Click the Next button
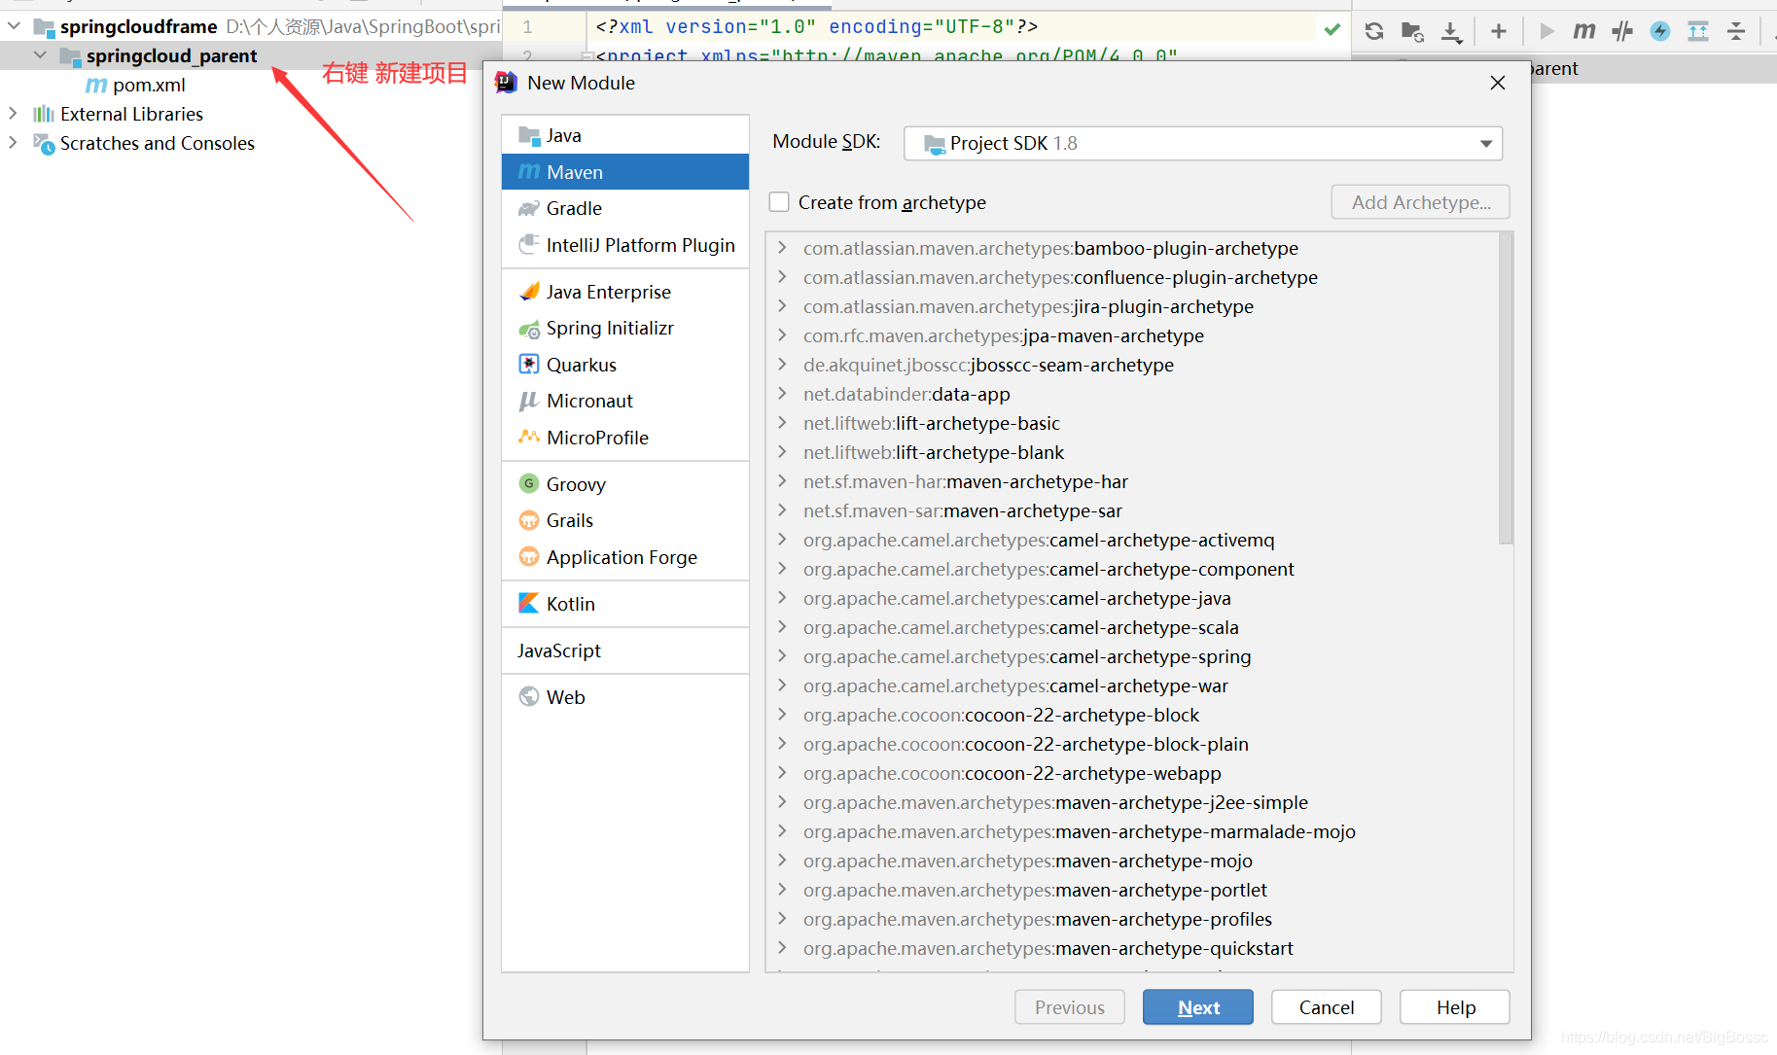The width and height of the screenshot is (1777, 1055). click(1198, 1007)
